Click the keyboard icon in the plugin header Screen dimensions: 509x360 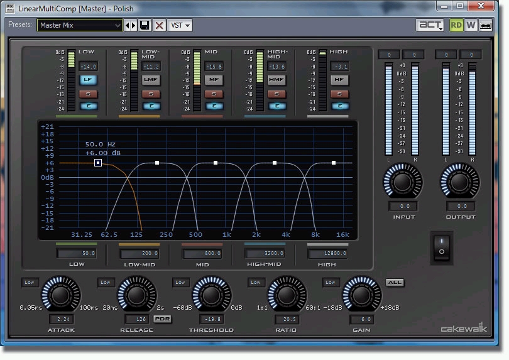486,25
